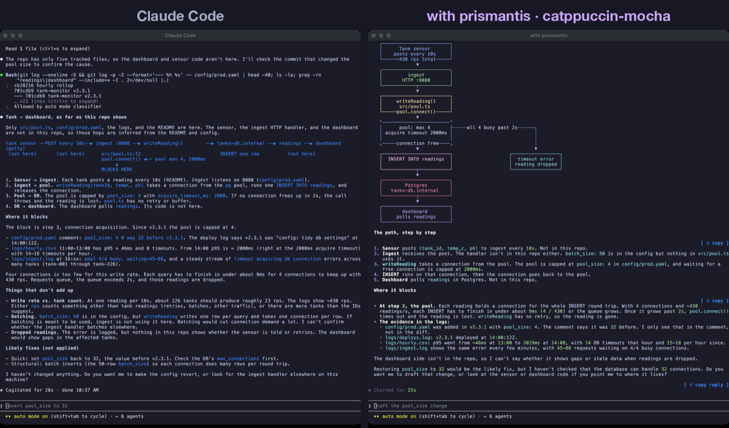This screenshot has height=428, width=729.
Task: Click the 'INSERT INTO readings' diagram box
Action: pos(416,162)
